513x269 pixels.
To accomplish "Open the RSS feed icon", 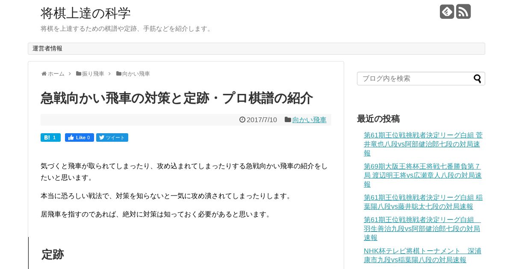I will pyautogui.click(x=463, y=12).
